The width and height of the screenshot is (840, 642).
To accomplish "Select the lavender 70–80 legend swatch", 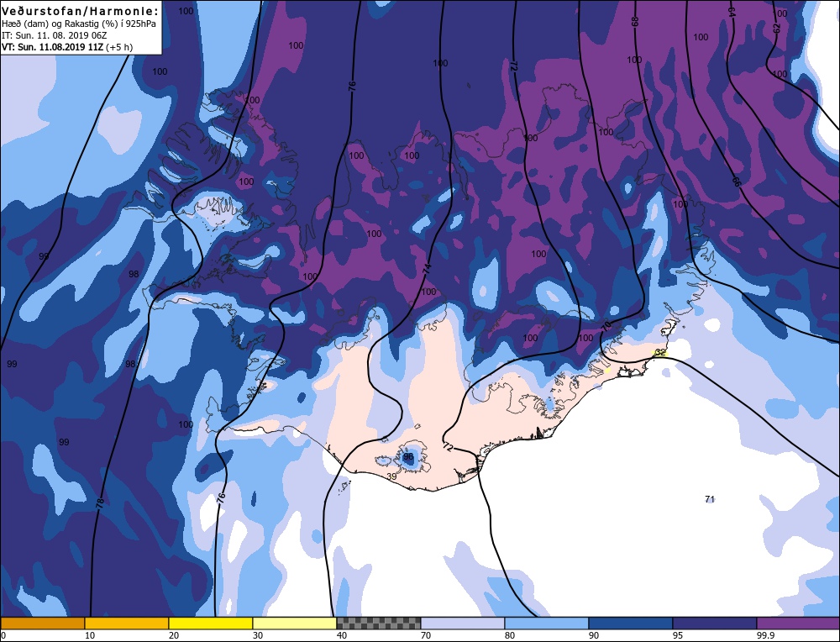I will tap(463, 623).
